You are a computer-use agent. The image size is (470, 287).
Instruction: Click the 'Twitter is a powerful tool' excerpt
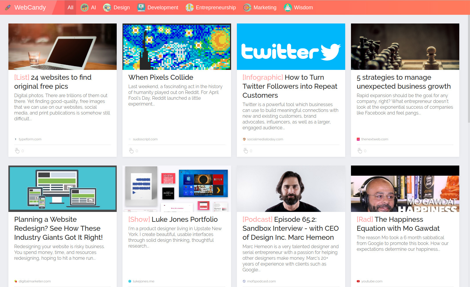coord(290,116)
